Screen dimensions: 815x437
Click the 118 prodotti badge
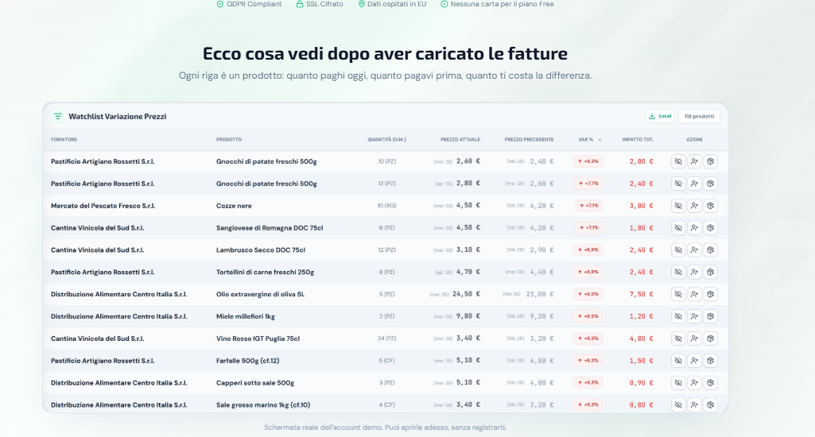(699, 116)
